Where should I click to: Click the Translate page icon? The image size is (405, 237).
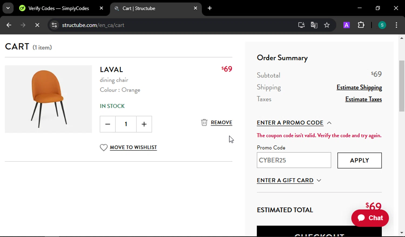coord(314,25)
